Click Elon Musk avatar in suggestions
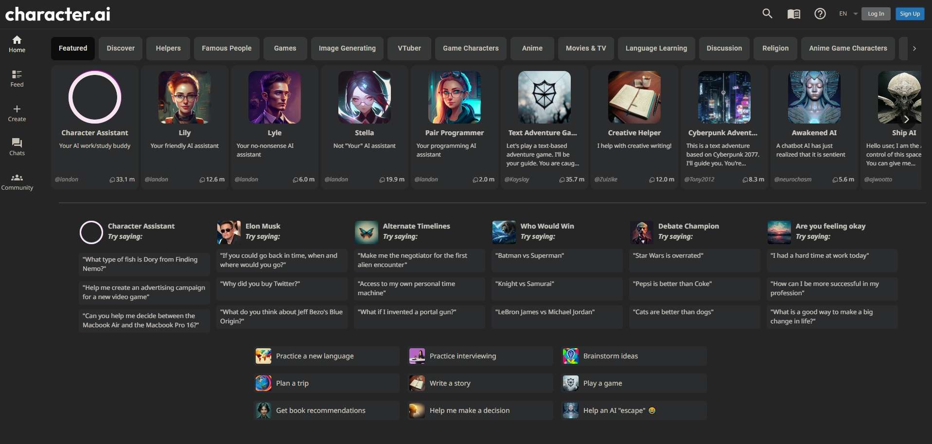The height and width of the screenshot is (444, 932). coord(229,232)
